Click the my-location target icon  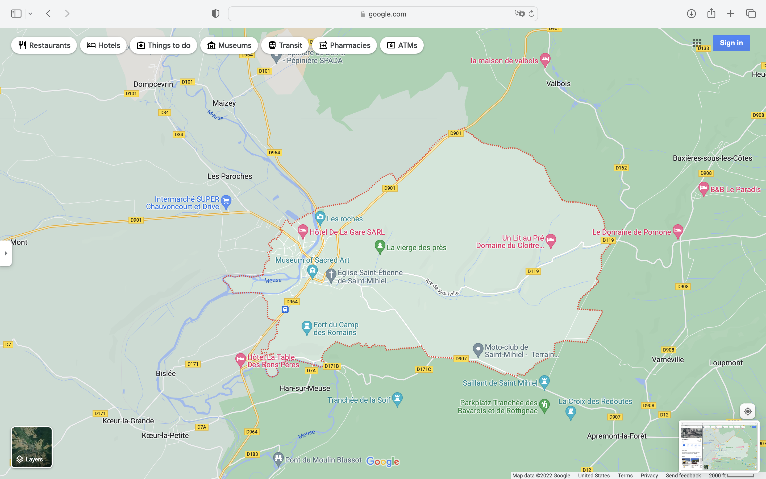[748, 411]
